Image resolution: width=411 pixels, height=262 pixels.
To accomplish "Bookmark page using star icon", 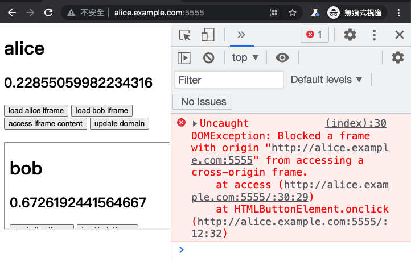I will tap(292, 13).
